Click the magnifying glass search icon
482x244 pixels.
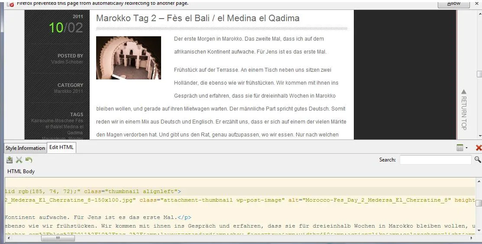click(477, 159)
